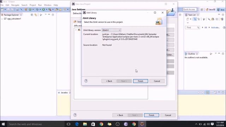Open the New Java Class dropdown arrow
The height and width of the screenshot is (127, 226).
click(33, 10)
